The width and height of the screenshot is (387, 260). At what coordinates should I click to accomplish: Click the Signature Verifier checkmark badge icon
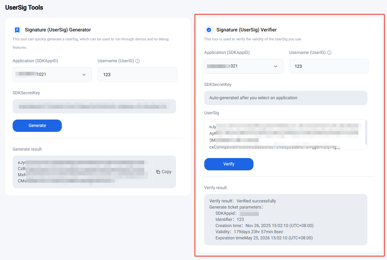209,30
